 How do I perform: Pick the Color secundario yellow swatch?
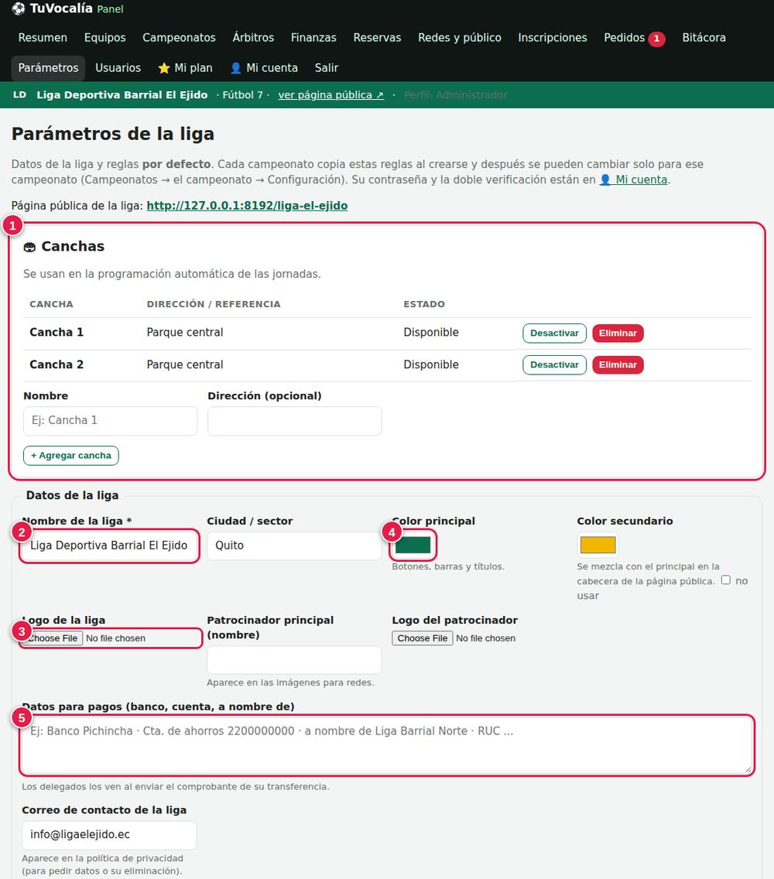(598, 545)
